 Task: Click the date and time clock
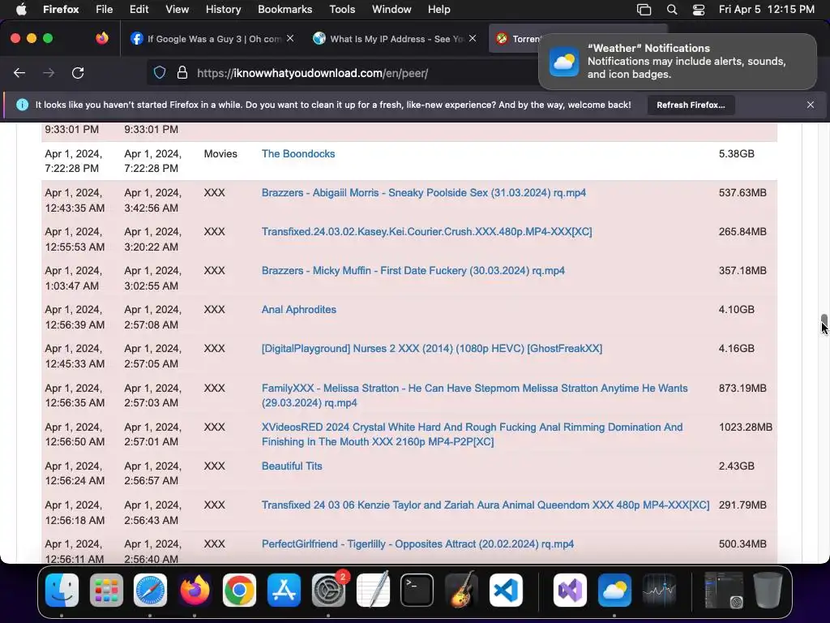tap(767, 9)
